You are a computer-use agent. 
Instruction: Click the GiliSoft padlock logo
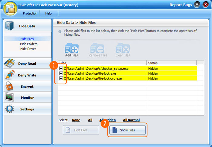(x=10, y=9)
